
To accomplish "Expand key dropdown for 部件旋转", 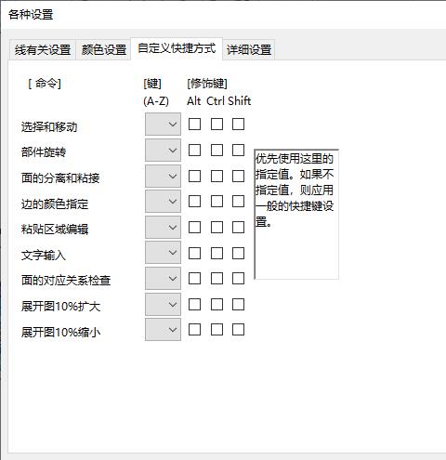I will point(163,151).
